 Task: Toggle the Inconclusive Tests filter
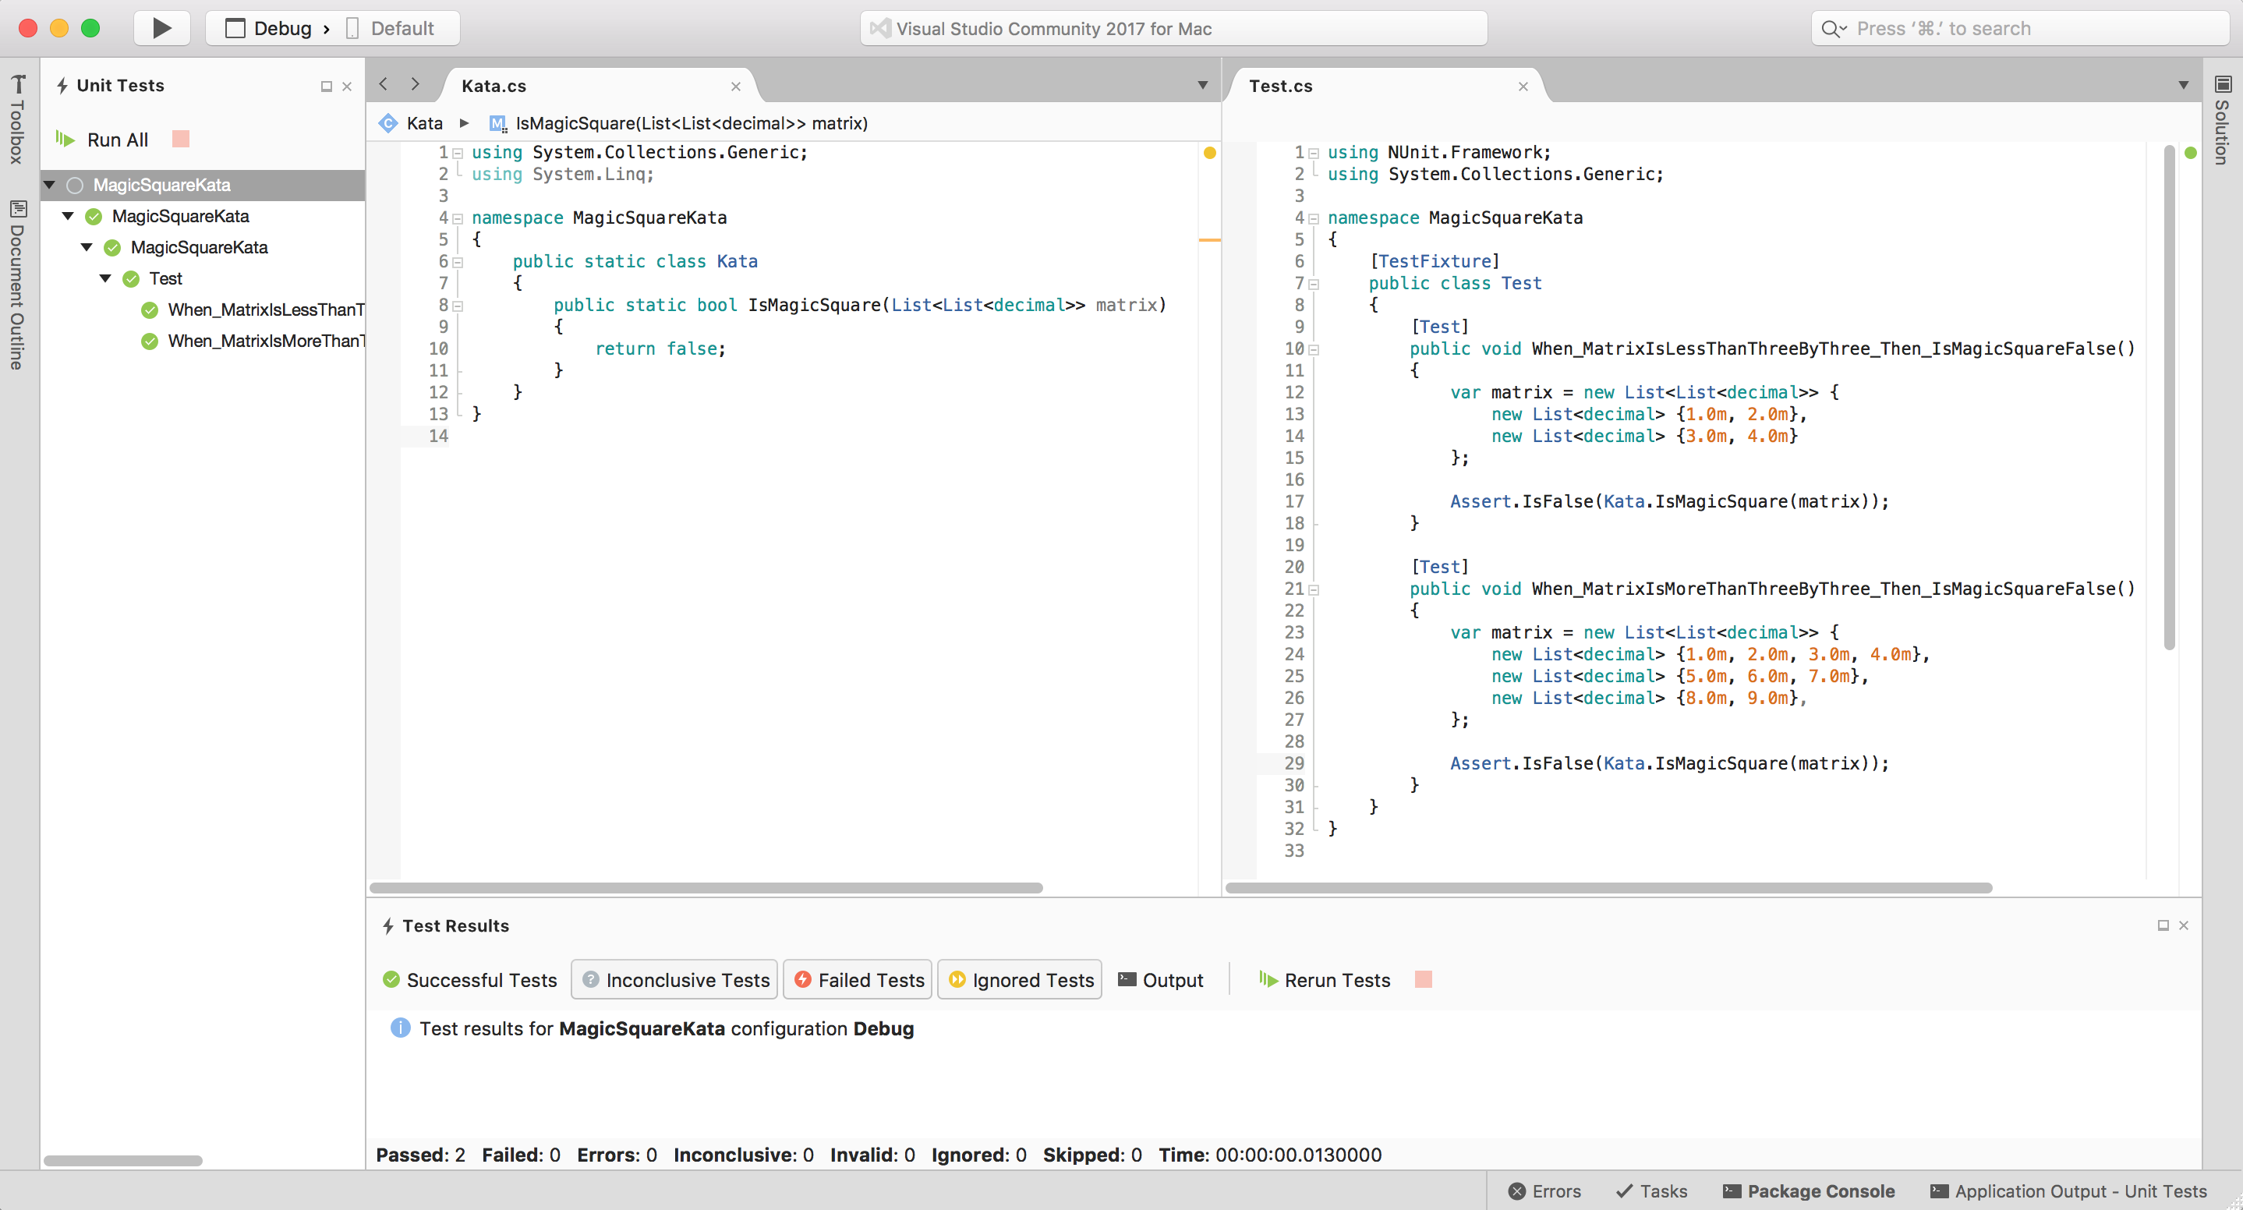[673, 979]
